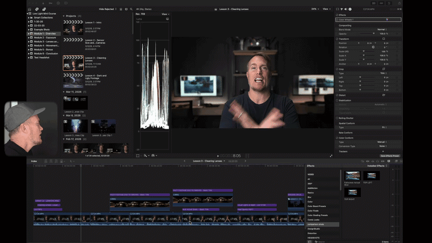
Task: Open the libraries sidebar icon
Action: click(30, 9)
